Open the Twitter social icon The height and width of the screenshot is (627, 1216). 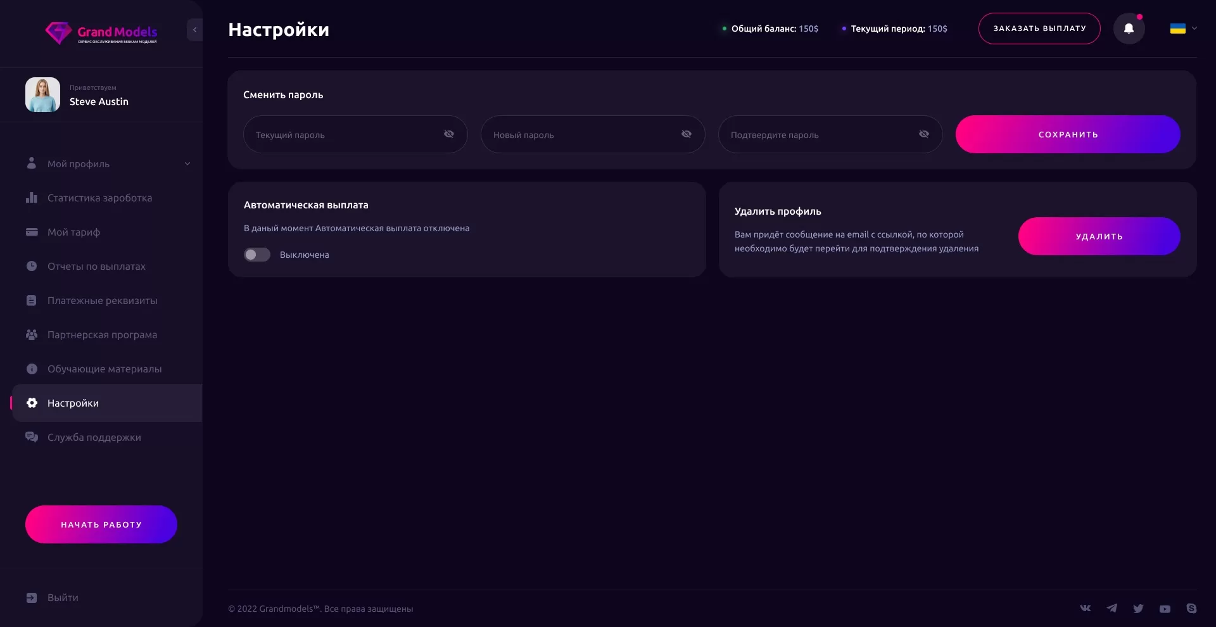click(1138, 608)
